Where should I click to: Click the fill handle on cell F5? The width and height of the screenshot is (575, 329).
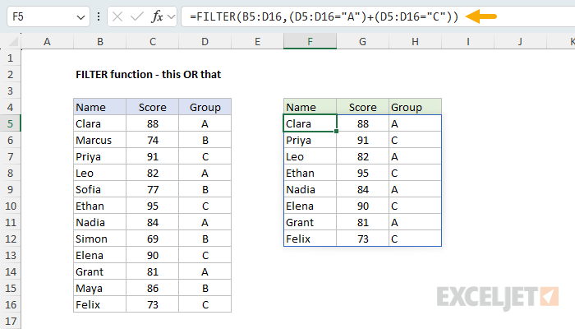(336, 131)
